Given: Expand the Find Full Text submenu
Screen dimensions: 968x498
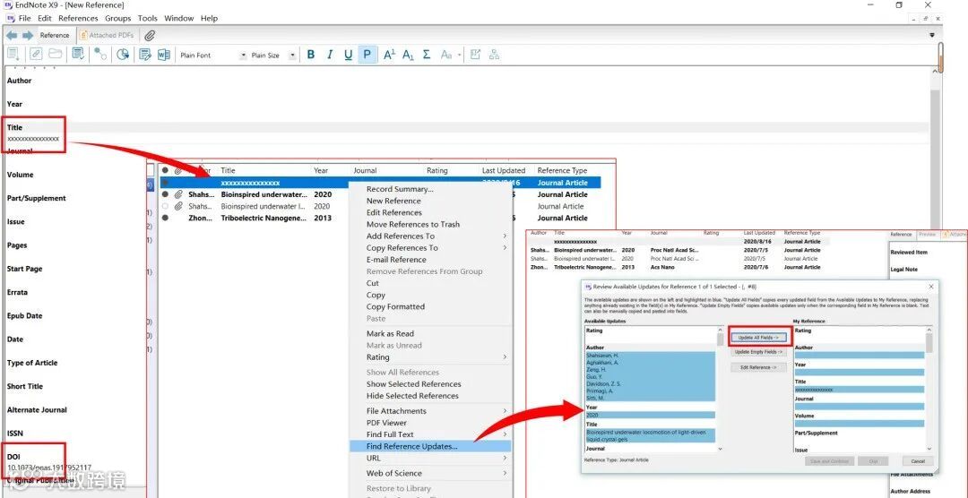Looking at the screenshot, I should pyautogui.click(x=505, y=434).
